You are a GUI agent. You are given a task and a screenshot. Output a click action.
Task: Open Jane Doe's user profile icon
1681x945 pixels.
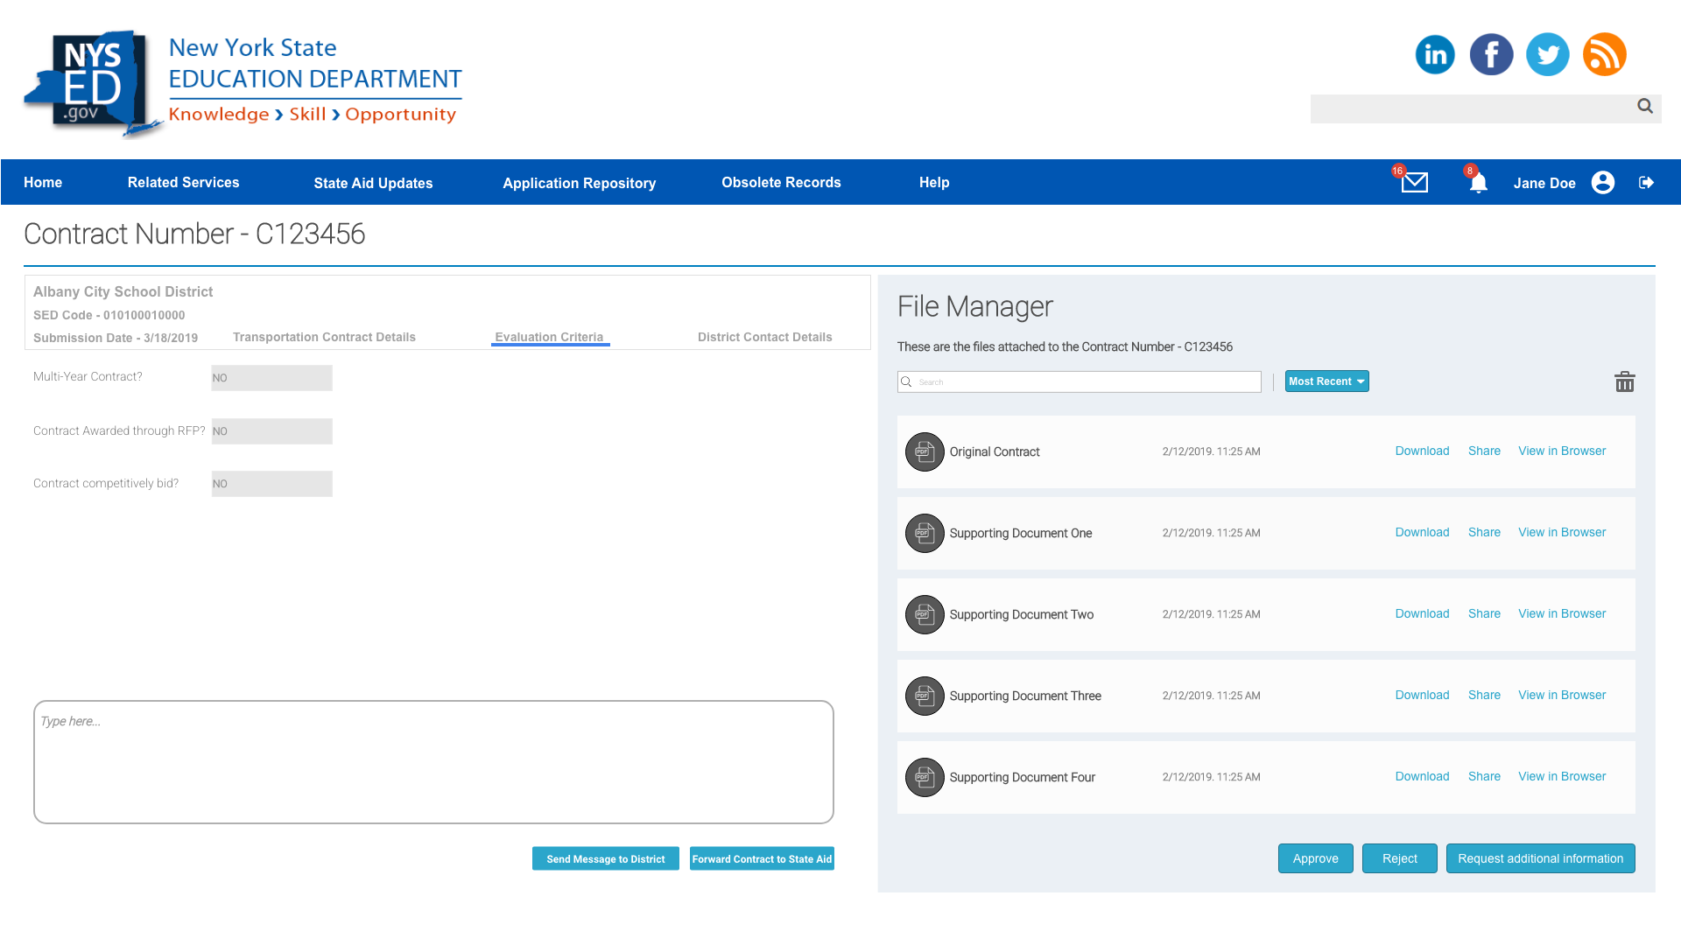point(1603,182)
